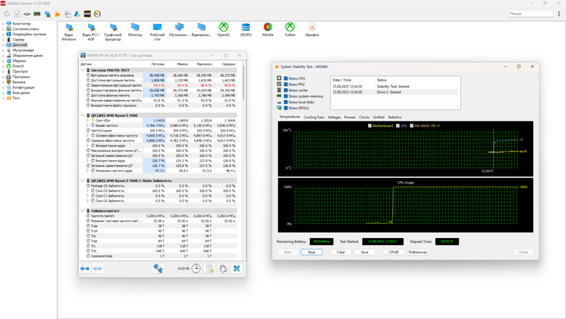The image size is (566, 319).
Task: Click the Clear button
Action: [x=341, y=252]
